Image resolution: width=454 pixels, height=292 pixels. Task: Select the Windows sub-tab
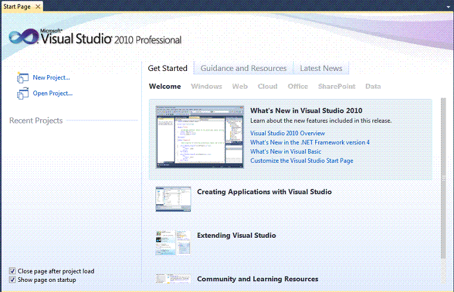[x=206, y=86]
